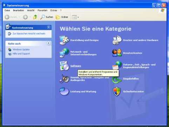Viewport: 169px width, 127px height.
Task: Click Zur klassischen Ansicht wechseln link
Action: pyautogui.click(x=29, y=34)
